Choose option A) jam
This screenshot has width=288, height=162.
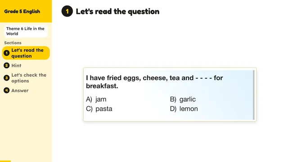point(96,99)
